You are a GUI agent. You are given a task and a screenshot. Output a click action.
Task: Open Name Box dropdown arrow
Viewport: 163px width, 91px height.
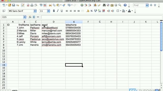24,17
